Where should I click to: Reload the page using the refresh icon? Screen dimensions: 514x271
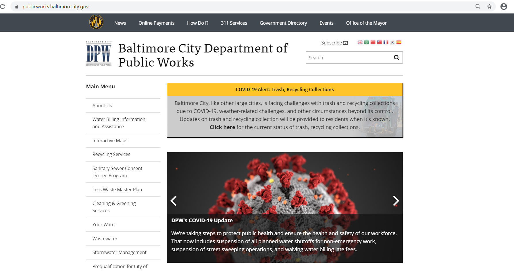pos(3,6)
